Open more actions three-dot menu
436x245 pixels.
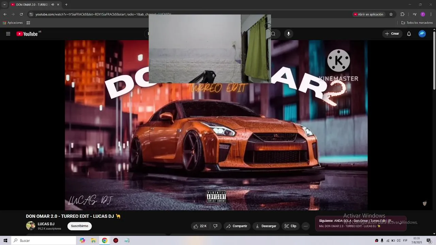point(306,226)
